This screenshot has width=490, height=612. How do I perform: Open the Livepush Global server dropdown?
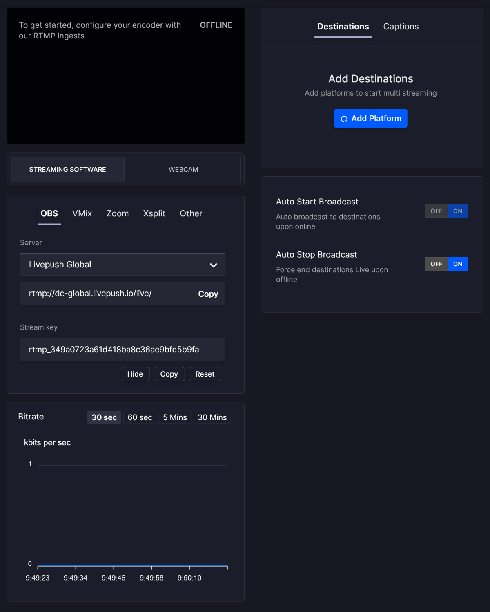(x=122, y=265)
